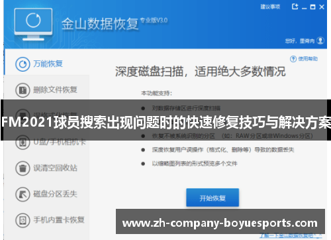This screenshot has height=240, width=331.
Task: Click the 磁盘分区丢失 arrow icon
Action: 23,194
